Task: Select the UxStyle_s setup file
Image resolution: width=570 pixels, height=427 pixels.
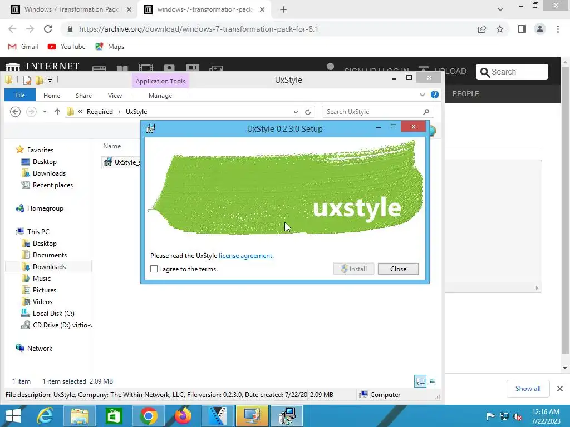Action: [122, 162]
